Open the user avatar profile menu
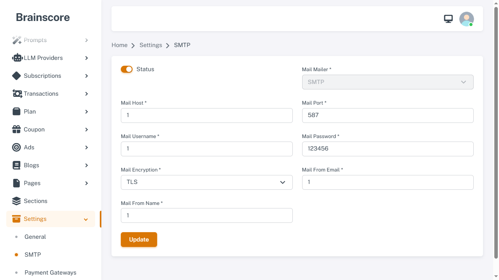 [x=467, y=19]
